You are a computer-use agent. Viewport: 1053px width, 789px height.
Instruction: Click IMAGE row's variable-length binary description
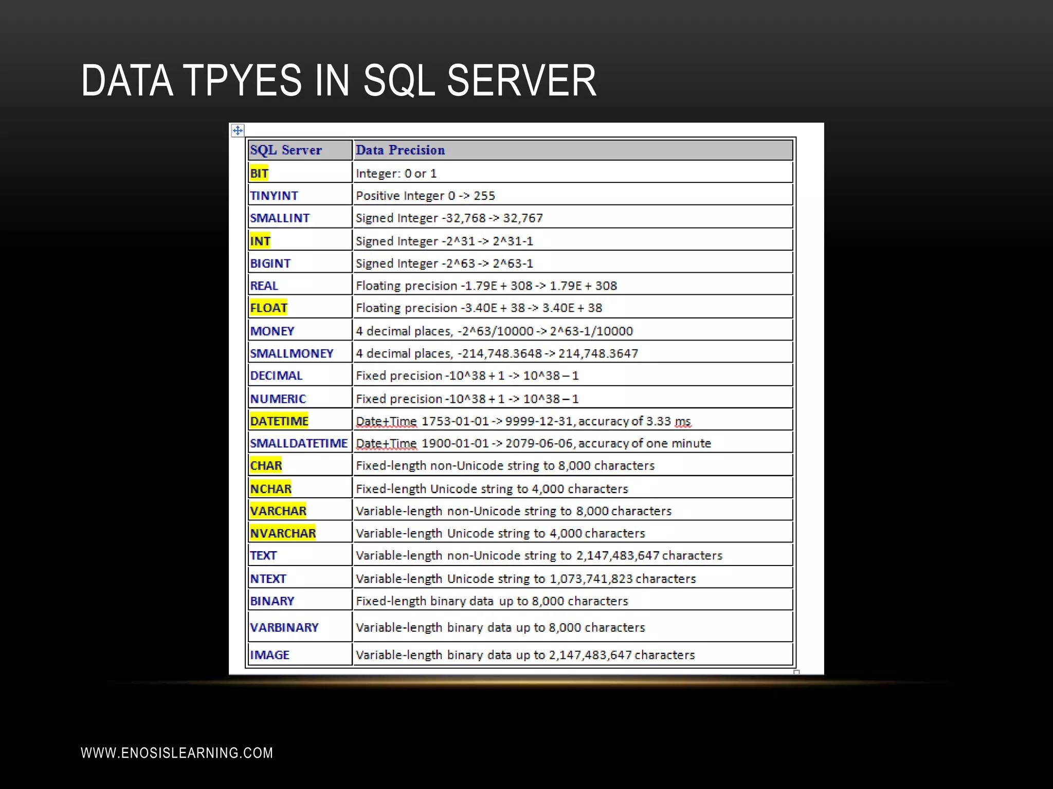pyautogui.click(x=573, y=655)
